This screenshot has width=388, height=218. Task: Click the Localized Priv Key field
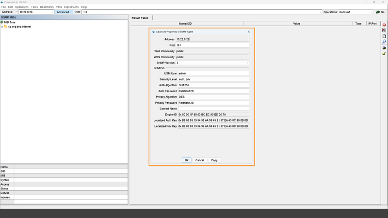pyautogui.click(x=213, y=126)
